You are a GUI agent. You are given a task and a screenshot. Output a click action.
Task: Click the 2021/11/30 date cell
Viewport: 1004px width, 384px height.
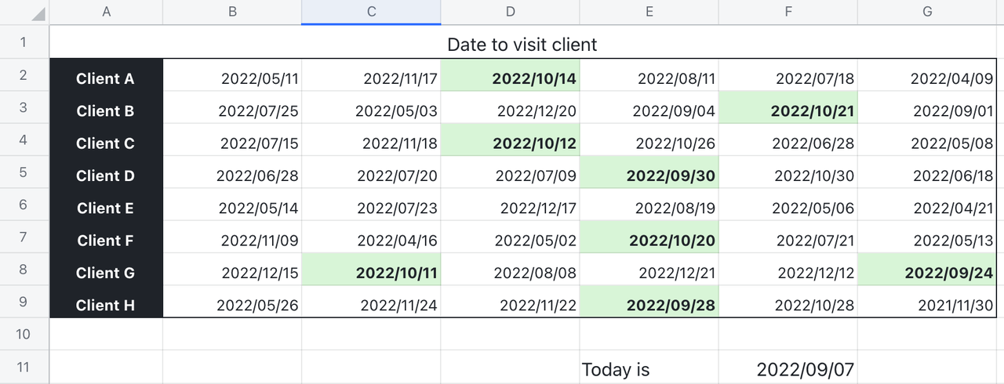point(927,305)
